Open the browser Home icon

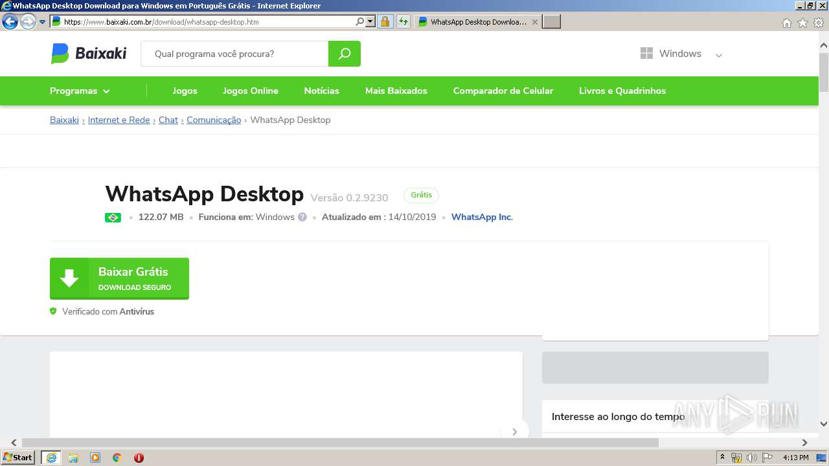pyautogui.click(x=786, y=23)
